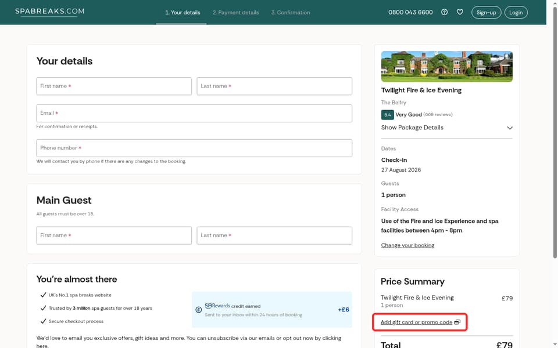558x348 pixels.
Task: Open Add gift card or promo code link
Action: [416, 322]
